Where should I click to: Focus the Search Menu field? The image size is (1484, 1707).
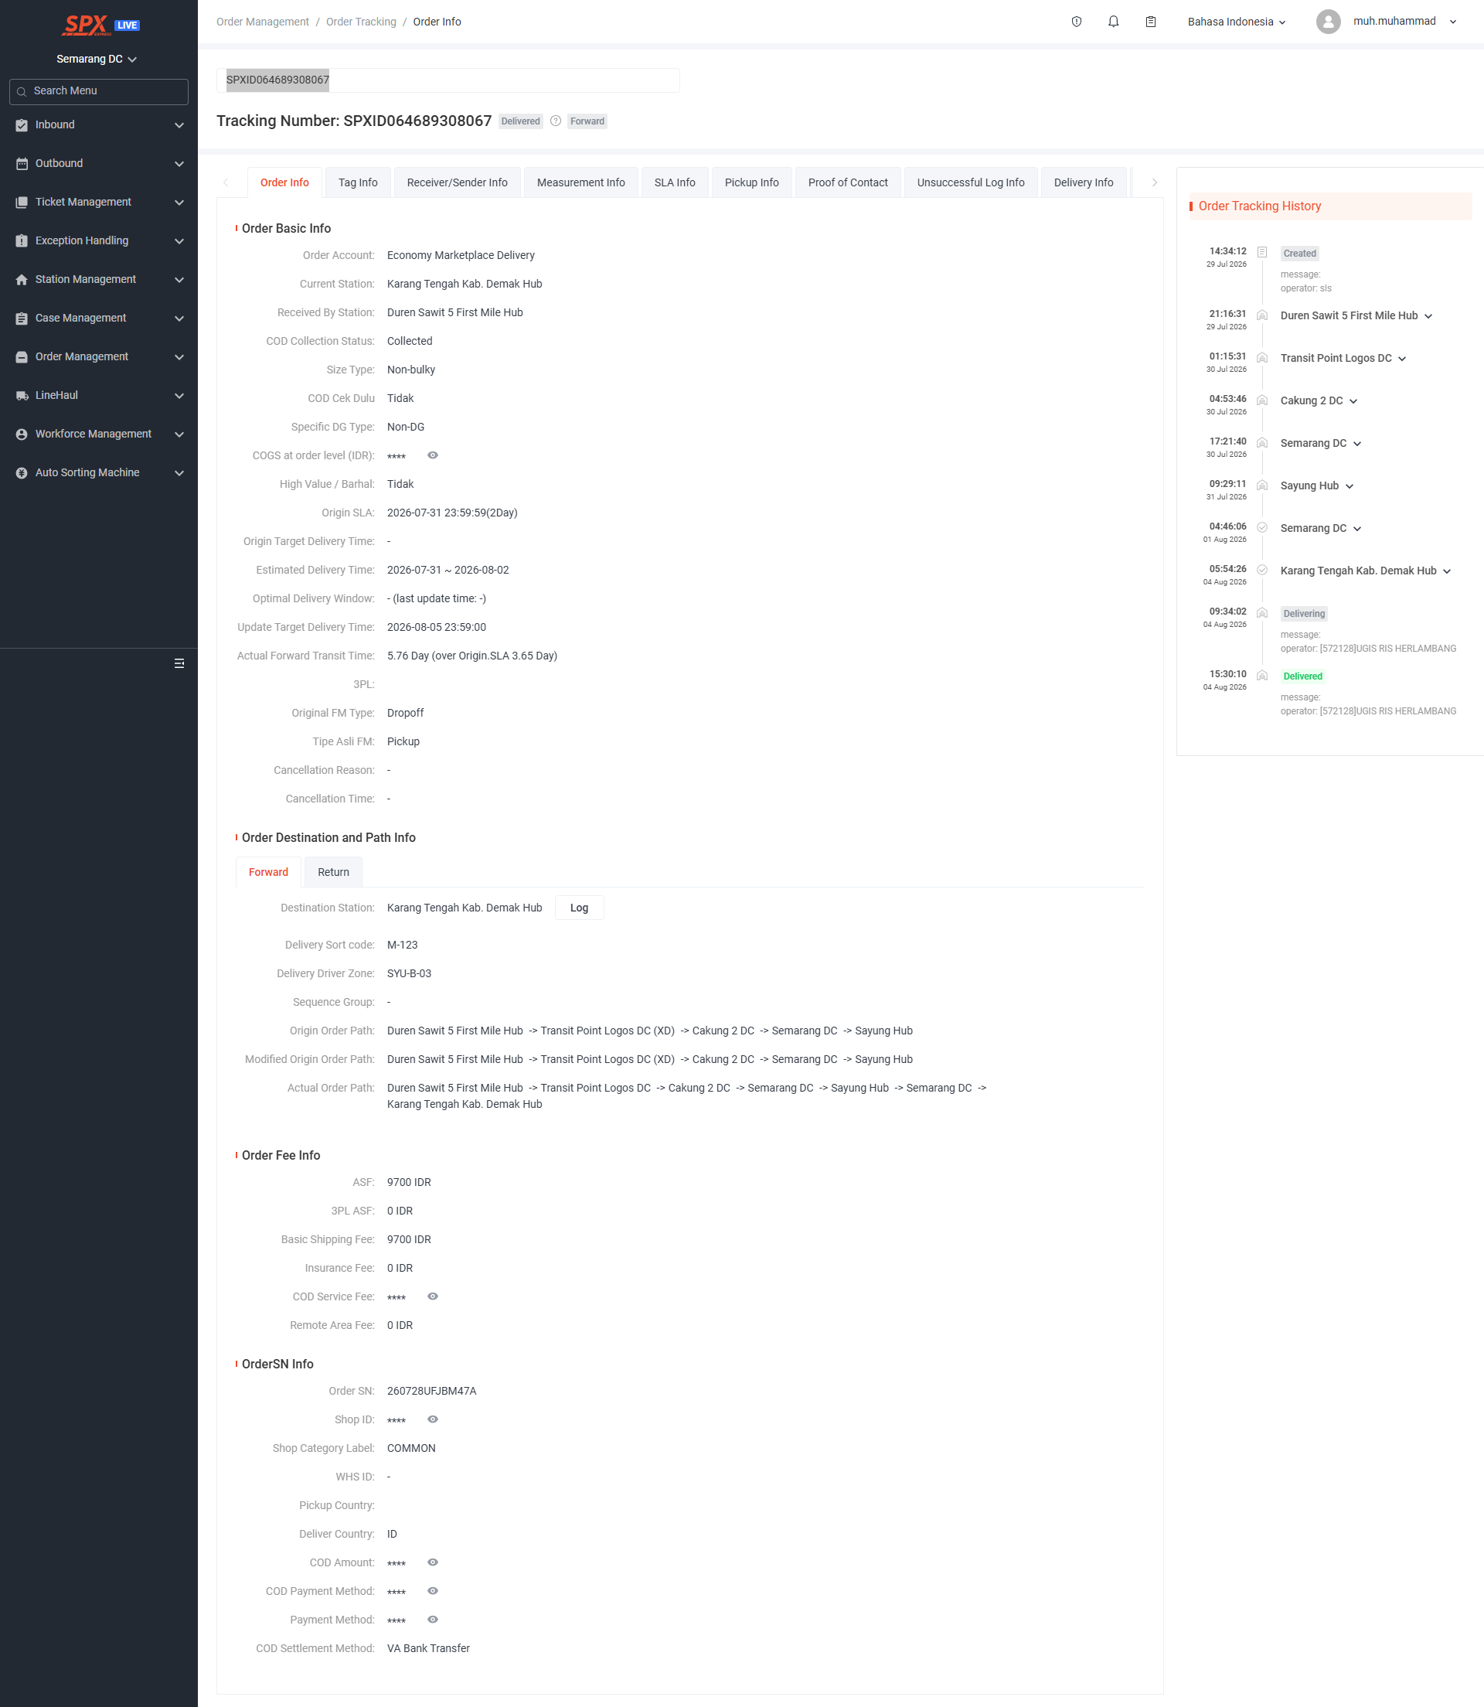99,91
